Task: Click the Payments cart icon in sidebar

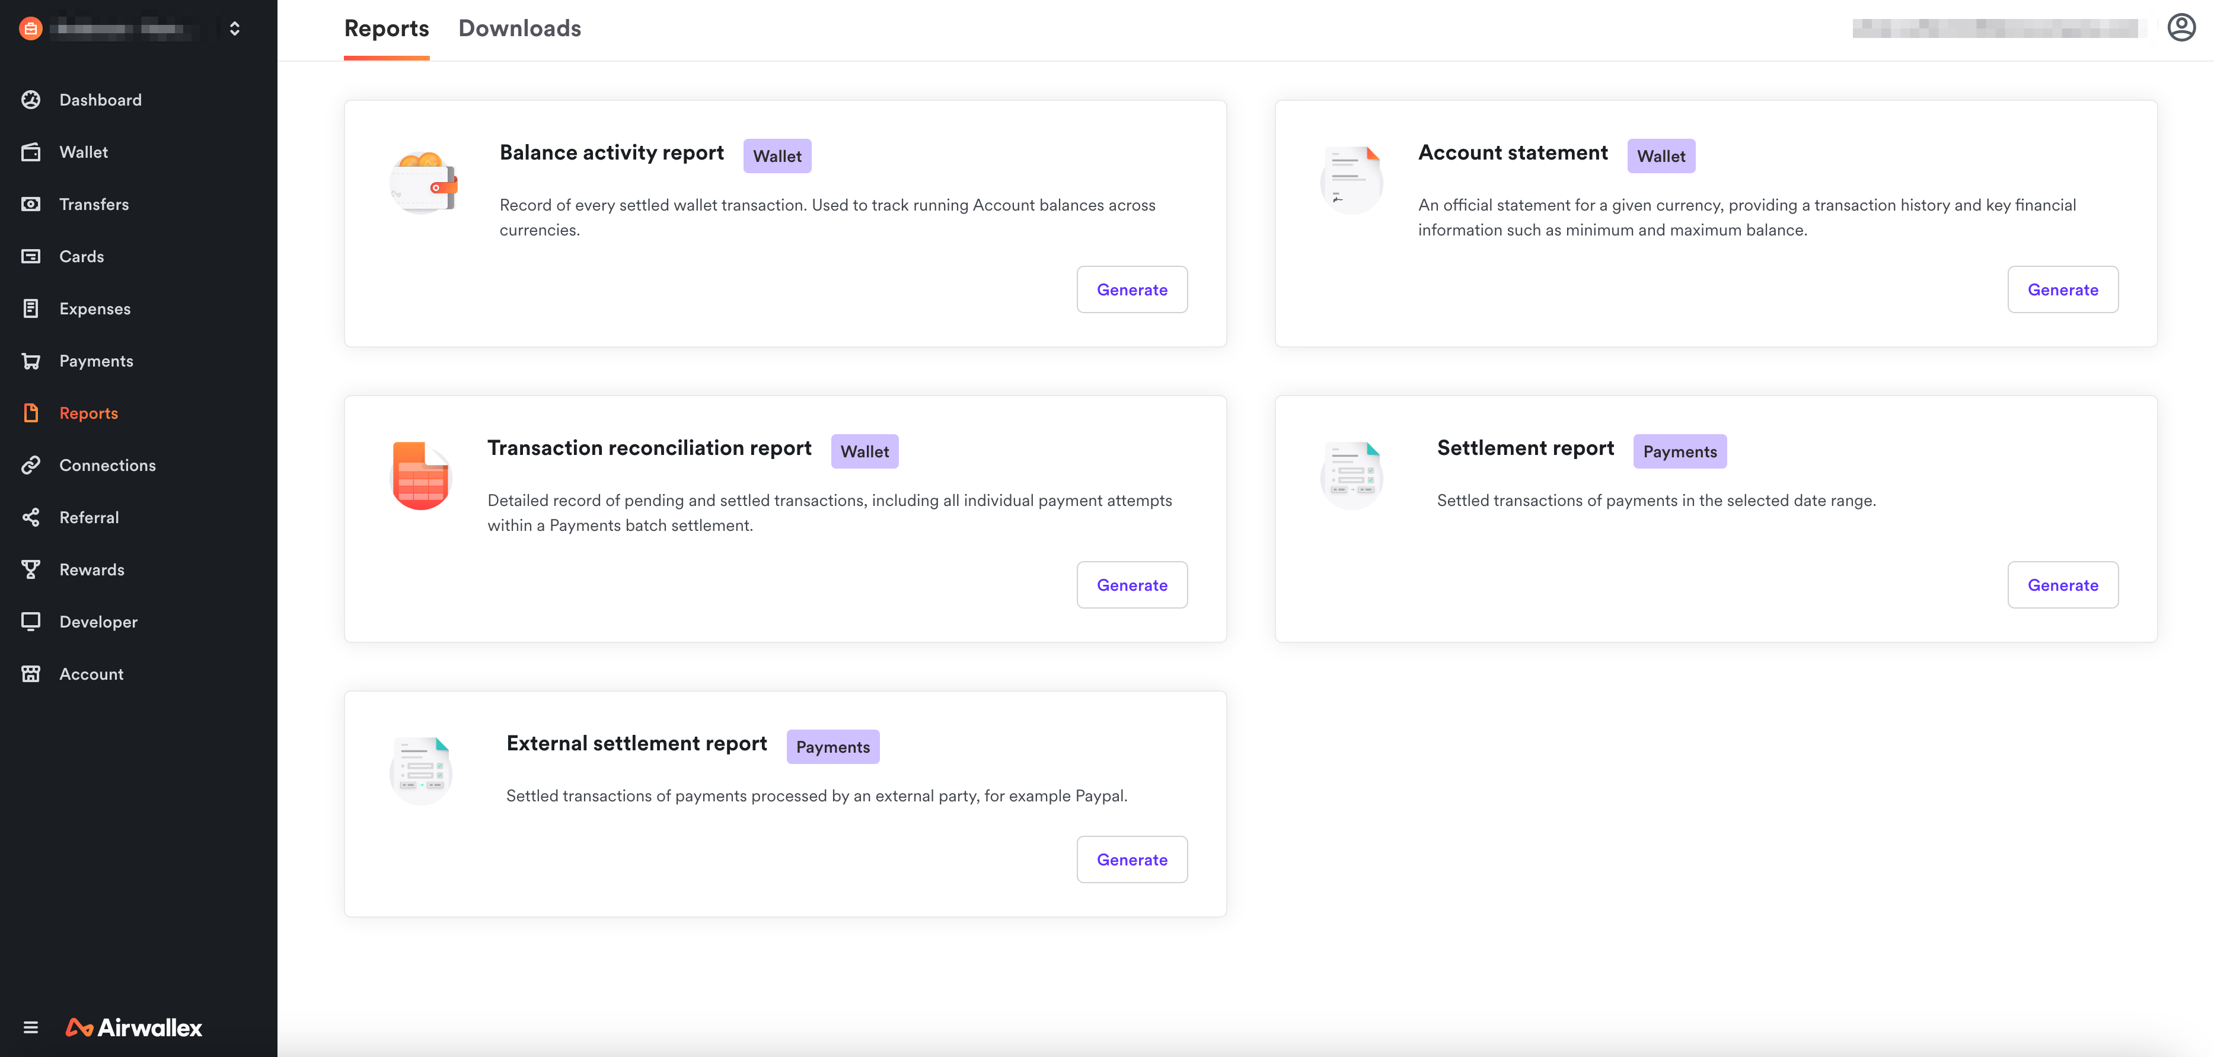Action: point(31,361)
